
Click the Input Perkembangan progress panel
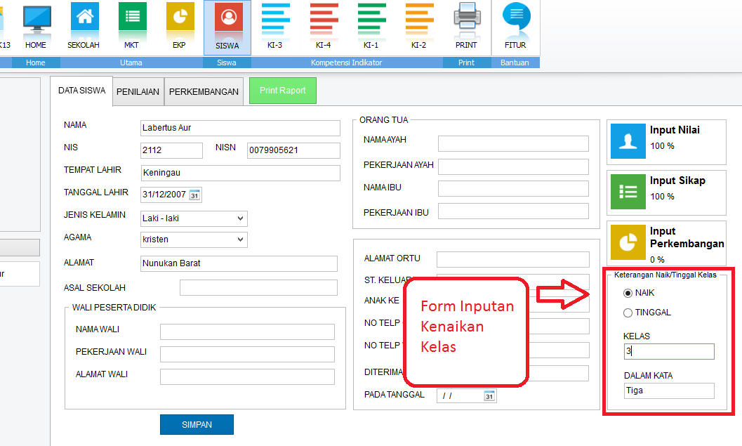pyautogui.click(x=628, y=242)
